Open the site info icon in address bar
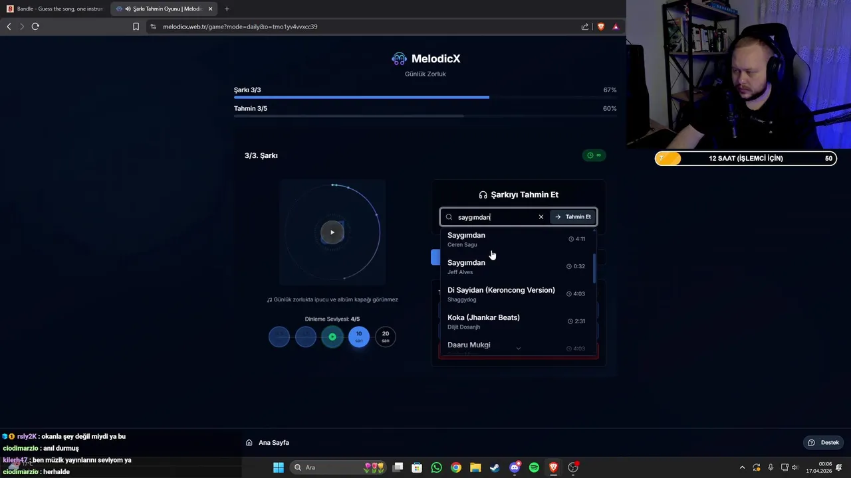This screenshot has width=851, height=478. point(154,27)
